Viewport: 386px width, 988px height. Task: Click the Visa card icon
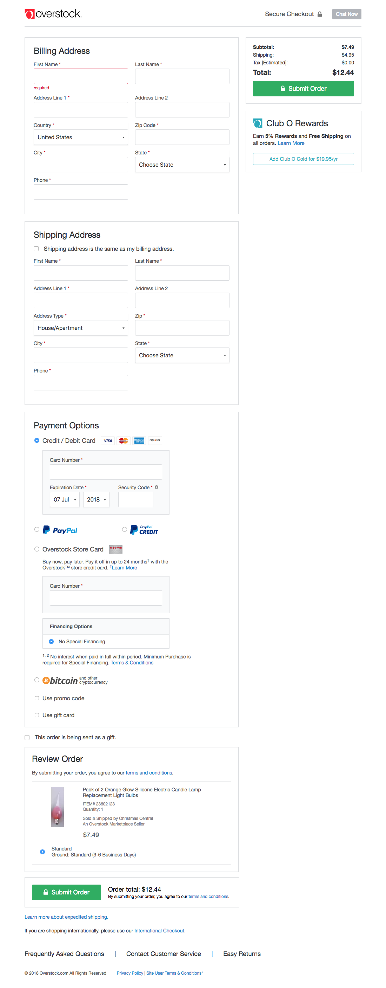(x=107, y=440)
